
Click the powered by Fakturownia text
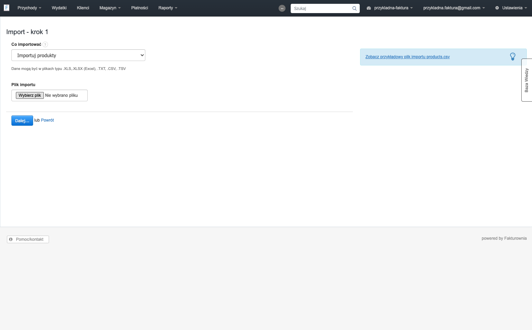[504, 238]
